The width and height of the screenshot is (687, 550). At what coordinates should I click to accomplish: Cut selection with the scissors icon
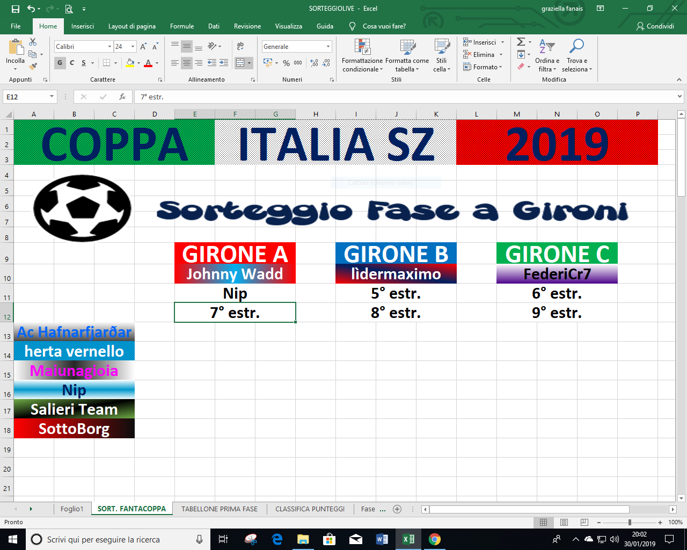[x=33, y=42]
